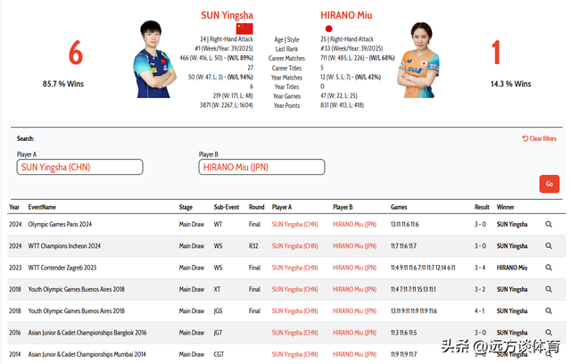Open details for Olympic Games Paris 2024 match

(549, 224)
